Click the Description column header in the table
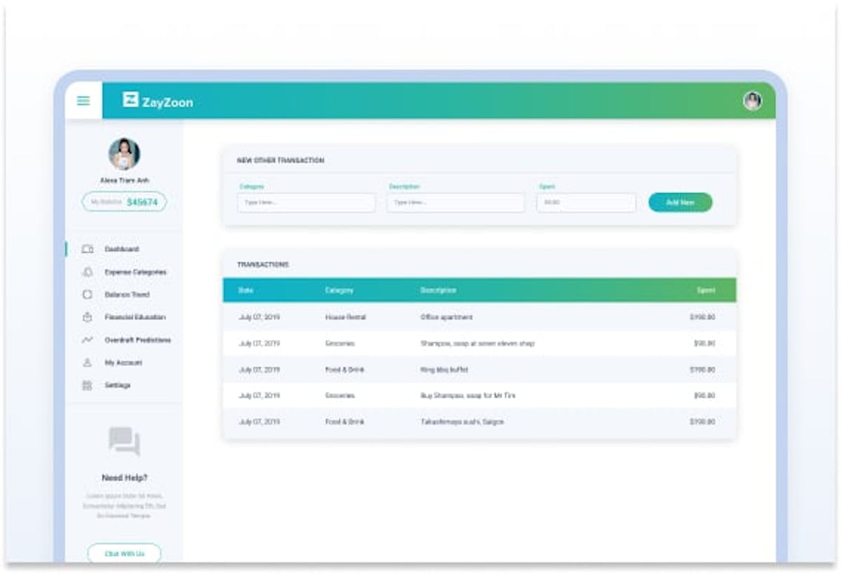 [438, 290]
